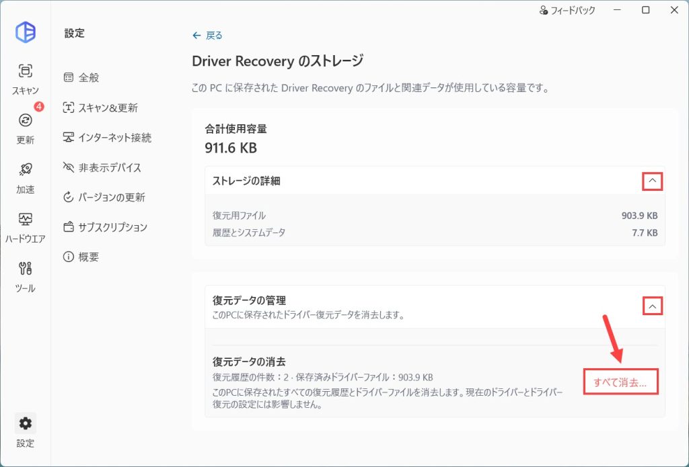This screenshot has width=689, height=467.
Task: Open the フィードバック link
Action: tap(567, 10)
